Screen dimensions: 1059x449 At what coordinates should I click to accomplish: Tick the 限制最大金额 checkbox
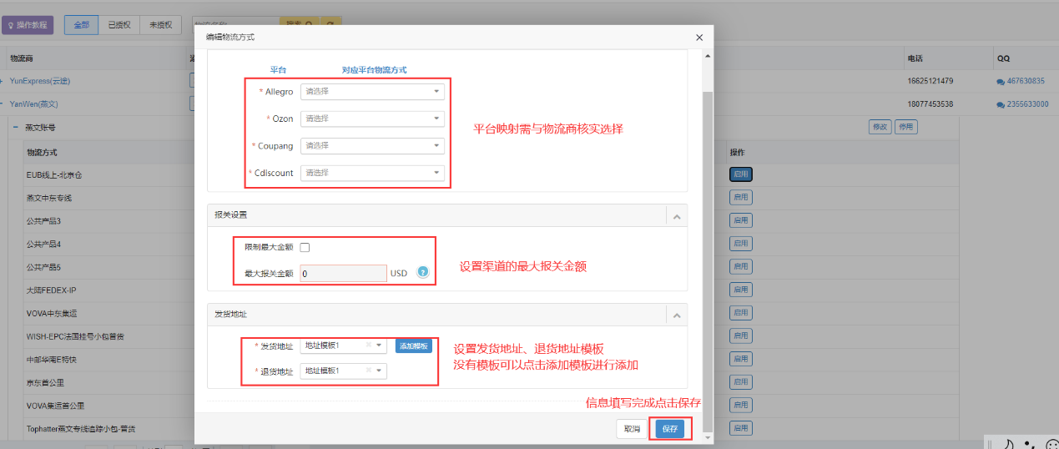coord(305,247)
